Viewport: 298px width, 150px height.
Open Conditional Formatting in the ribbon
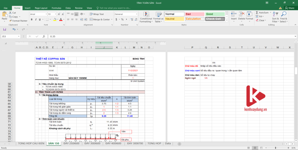tap(146, 17)
